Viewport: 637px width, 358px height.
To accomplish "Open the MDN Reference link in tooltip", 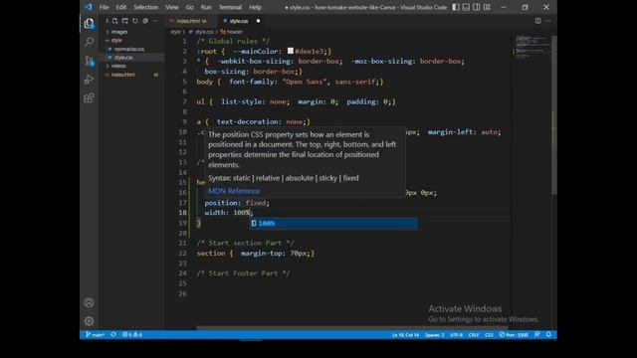I will point(234,191).
